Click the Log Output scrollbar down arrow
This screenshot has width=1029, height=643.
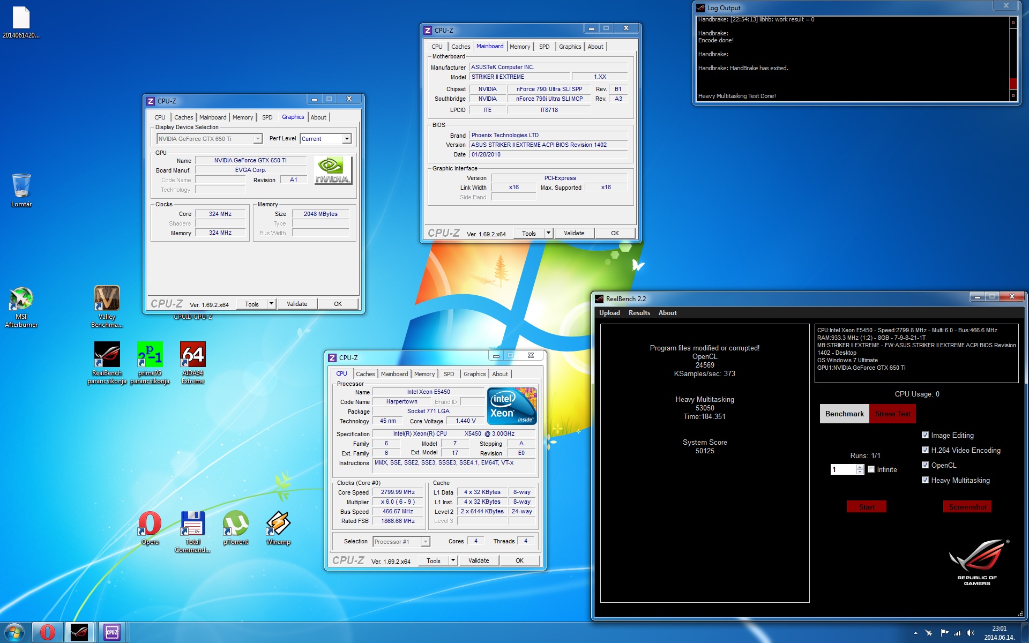pos(1013,96)
